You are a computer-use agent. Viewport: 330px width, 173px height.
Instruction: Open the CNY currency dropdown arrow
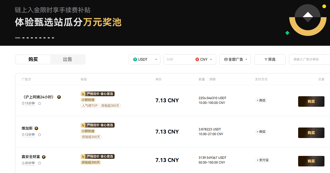pyautogui.click(x=211, y=59)
